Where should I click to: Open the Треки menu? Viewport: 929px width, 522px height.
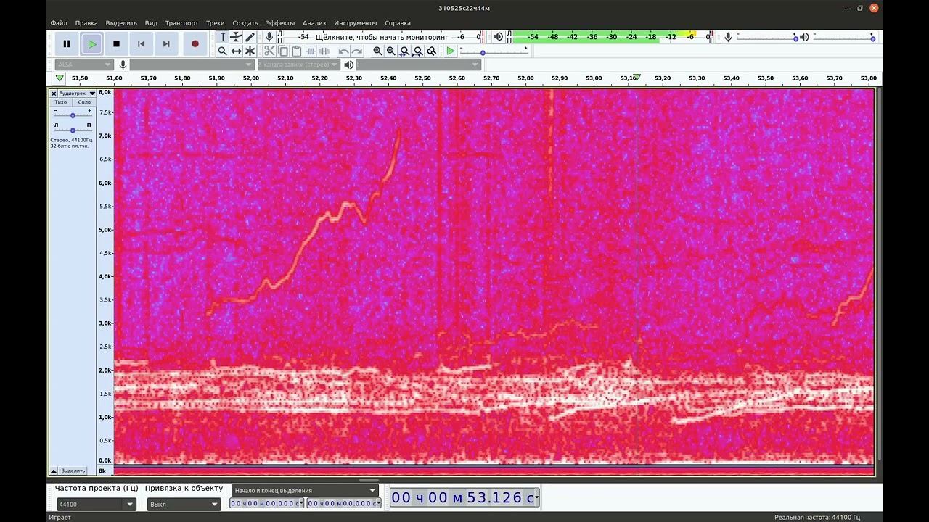[215, 23]
